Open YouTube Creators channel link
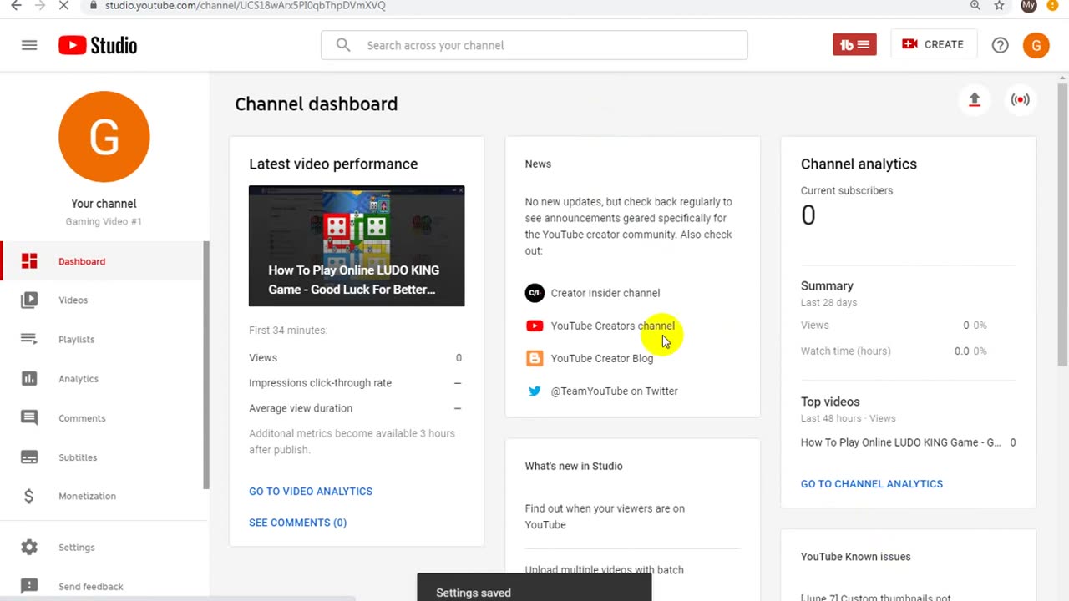 (613, 326)
